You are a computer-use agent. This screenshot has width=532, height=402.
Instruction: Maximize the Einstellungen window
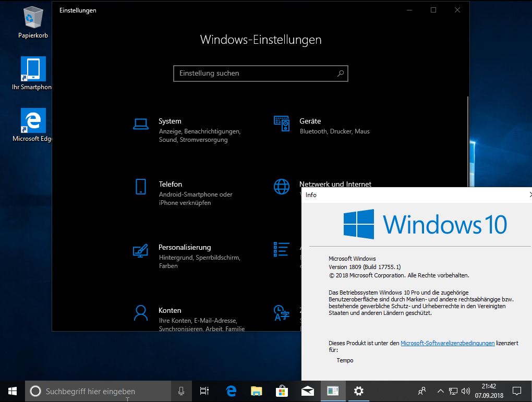click(433, 10)
